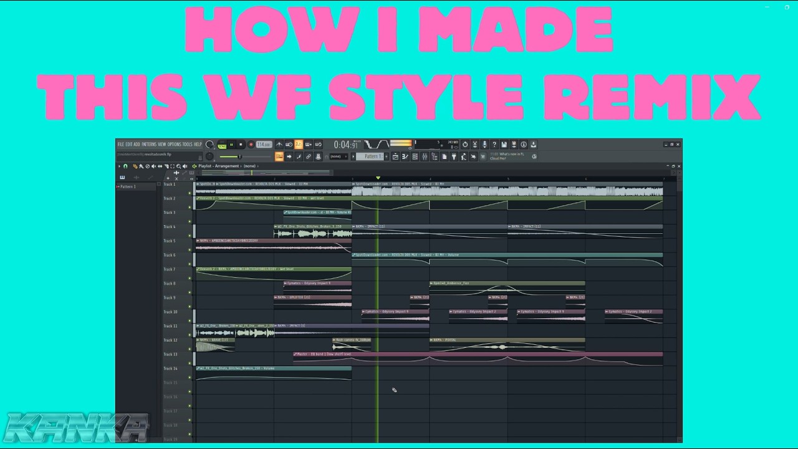Save project with the floppy disk icon
This screenshot has width=798, height=449.
504,145
